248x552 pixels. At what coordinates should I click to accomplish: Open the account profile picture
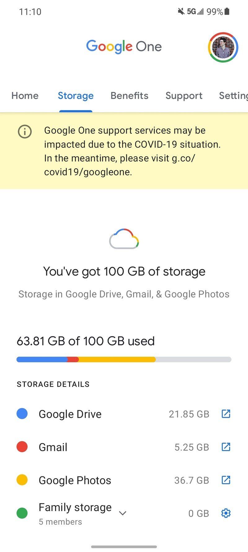pos(223,47)
